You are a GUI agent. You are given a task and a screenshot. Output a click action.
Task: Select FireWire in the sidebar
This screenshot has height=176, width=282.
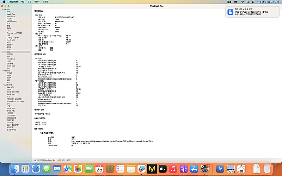click(10, 19)
